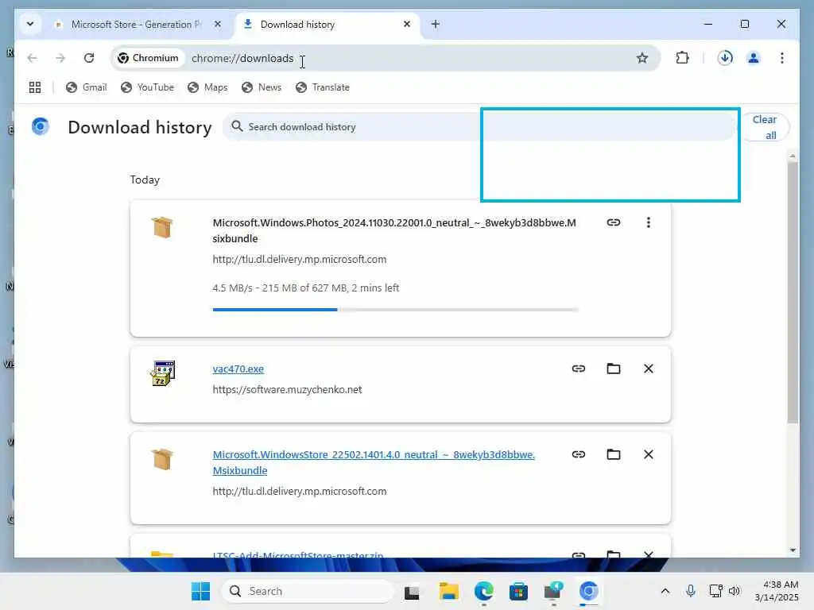Viewport: 814px width, 610px height.
Task: Click the Photos download progress bar
Action: click(396, 310)
